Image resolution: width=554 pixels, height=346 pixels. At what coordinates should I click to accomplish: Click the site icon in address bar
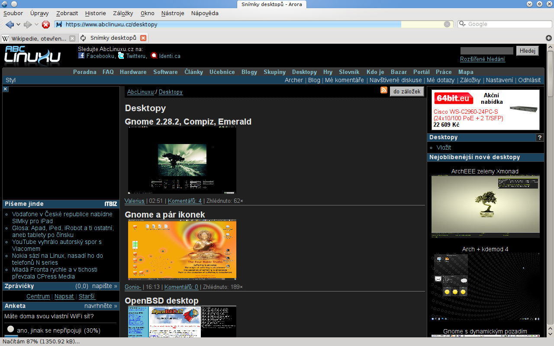[59, 24]
